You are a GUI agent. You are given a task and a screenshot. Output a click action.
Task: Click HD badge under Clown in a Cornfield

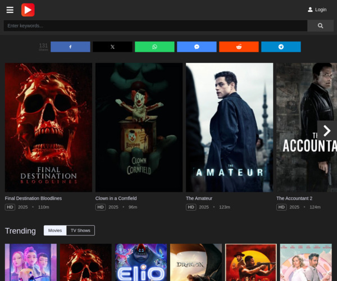[101, 207]
